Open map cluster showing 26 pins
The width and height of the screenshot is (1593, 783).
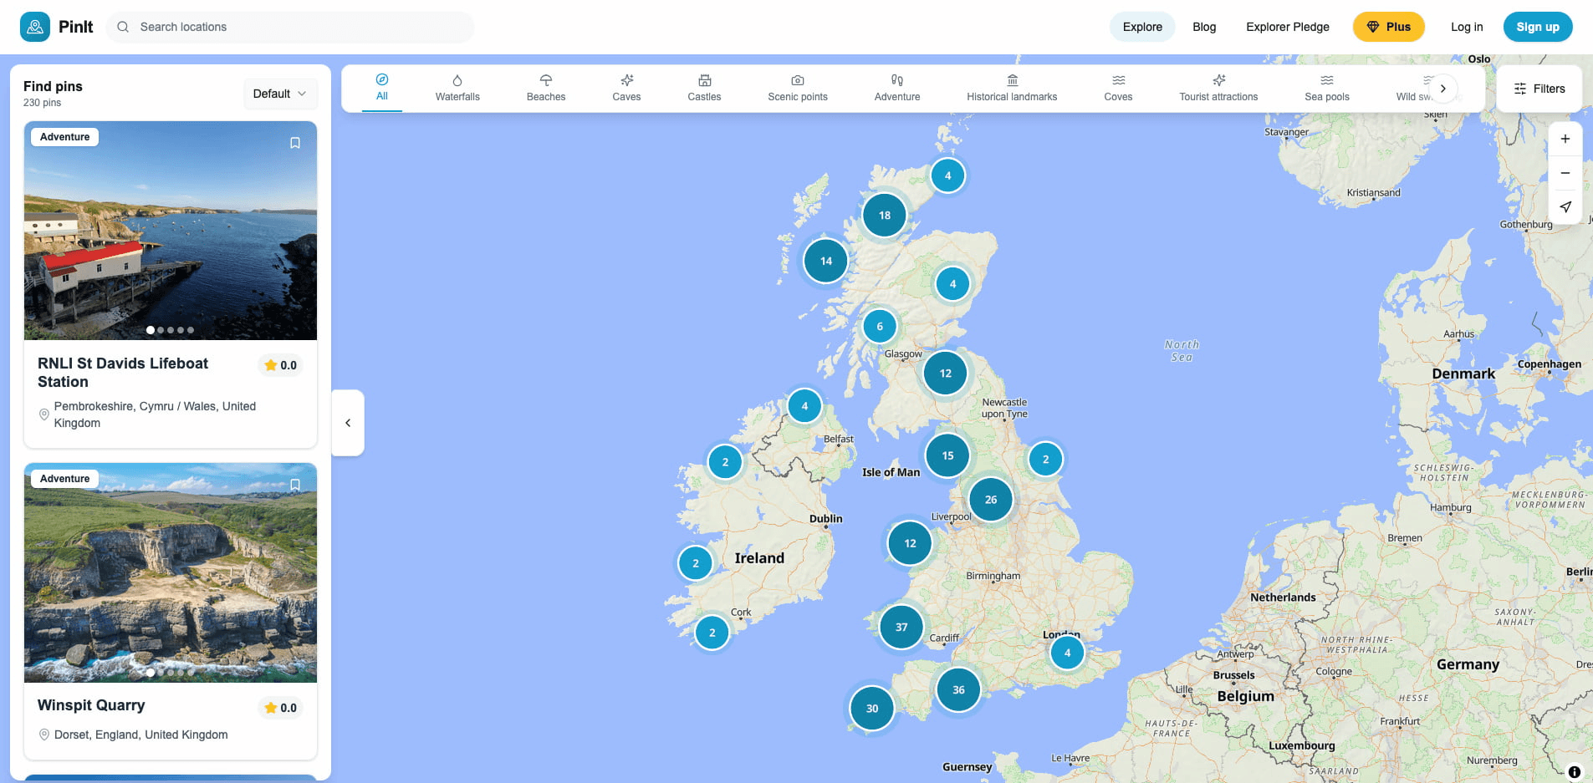pyautogui.click(x=991, y=500)
